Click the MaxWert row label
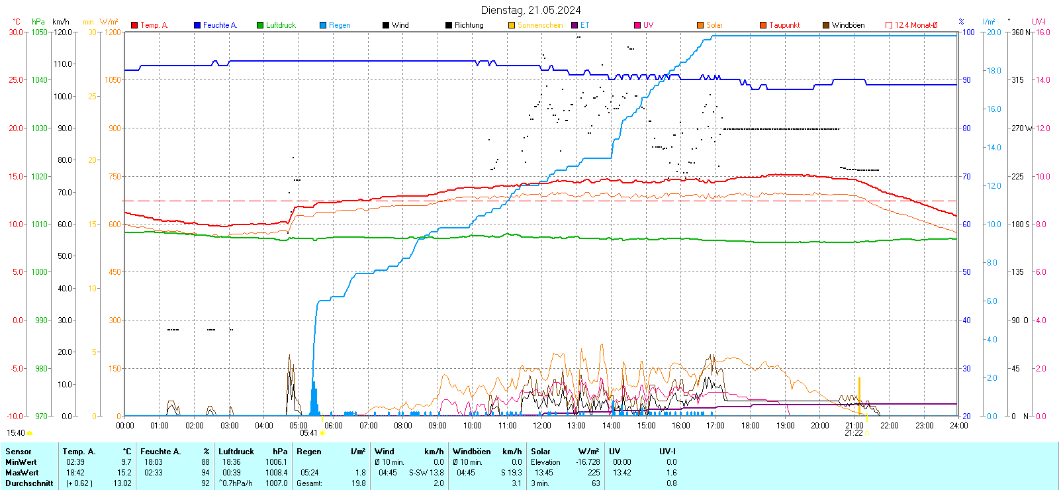The image size is (1059, 490). (x=22, y=473)
